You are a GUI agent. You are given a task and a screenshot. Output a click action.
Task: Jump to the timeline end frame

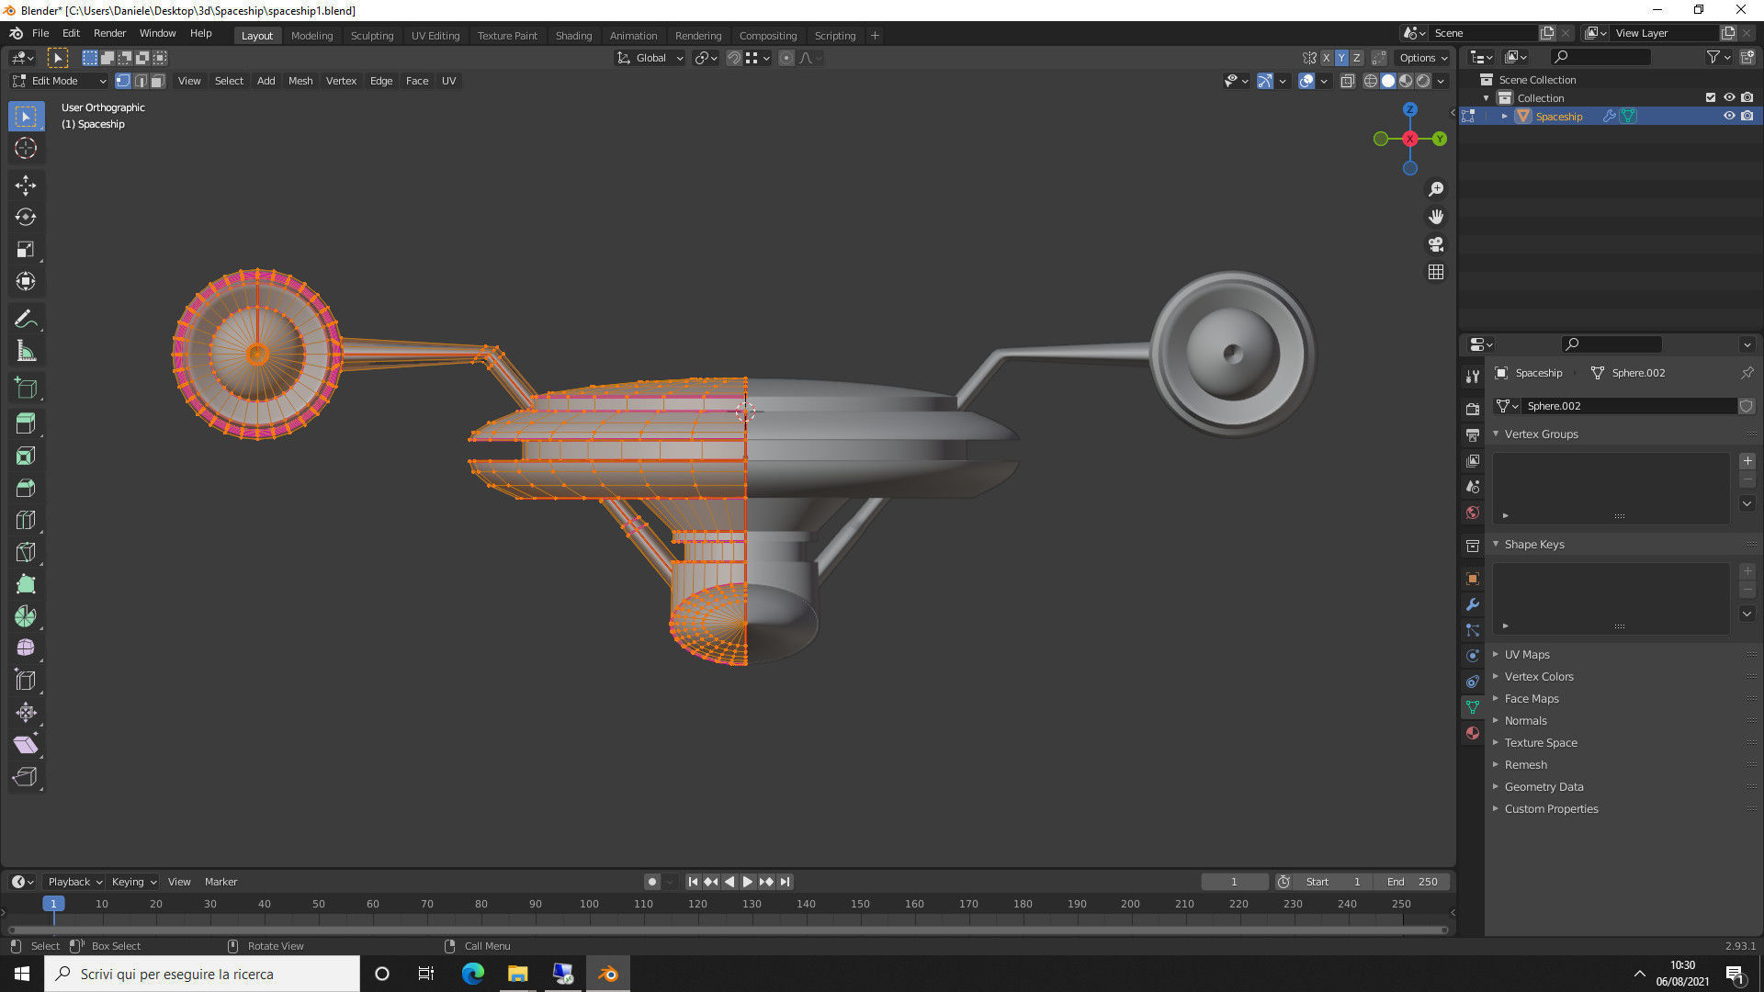[x=786, y=882]
